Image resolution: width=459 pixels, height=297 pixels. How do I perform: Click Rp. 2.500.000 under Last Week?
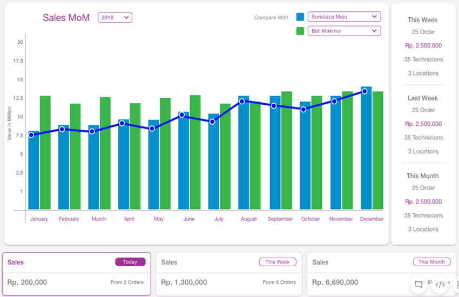tap(423, 124)
